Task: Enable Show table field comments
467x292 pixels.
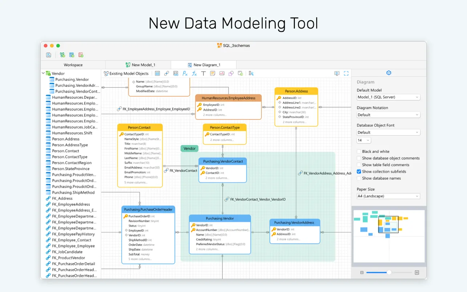Action: click(x=359, y=165)
